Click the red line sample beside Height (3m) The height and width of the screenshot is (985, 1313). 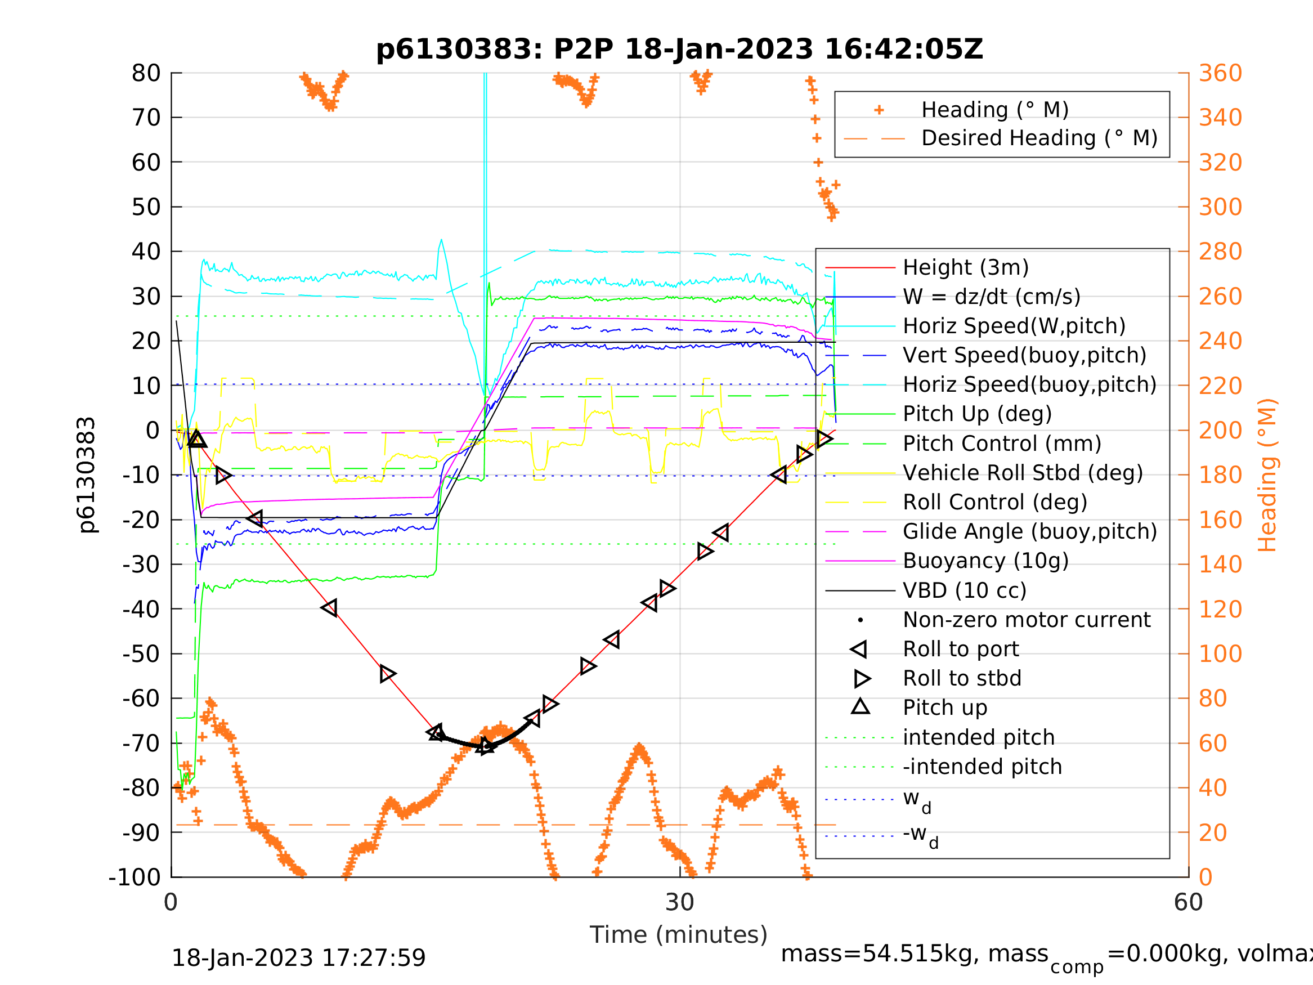tap(860, 268)
